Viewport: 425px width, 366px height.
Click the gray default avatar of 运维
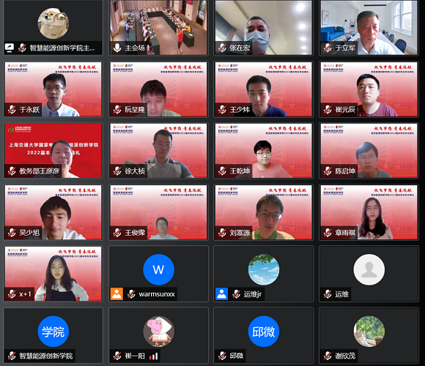pos(369,269)
